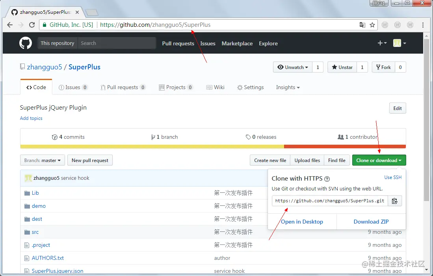Fork the repository

[383, 67]
